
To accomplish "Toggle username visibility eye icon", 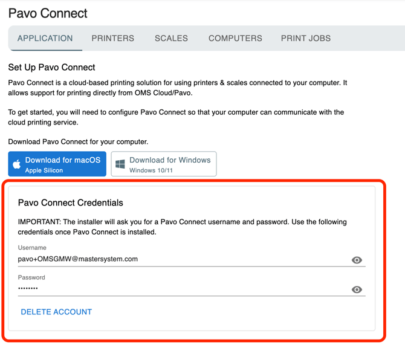I will pyautogui.click(x=357, y=260).
